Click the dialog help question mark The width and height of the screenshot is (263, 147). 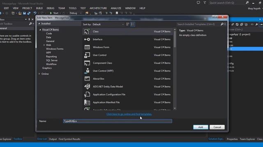tap(215, 17)
